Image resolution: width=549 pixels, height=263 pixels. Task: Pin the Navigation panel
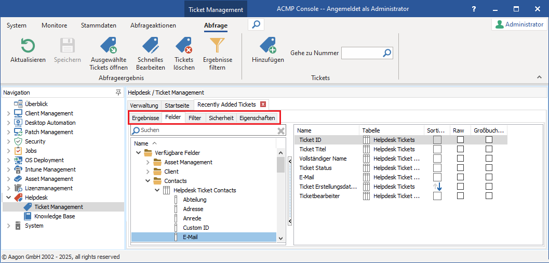coord(118,93)
